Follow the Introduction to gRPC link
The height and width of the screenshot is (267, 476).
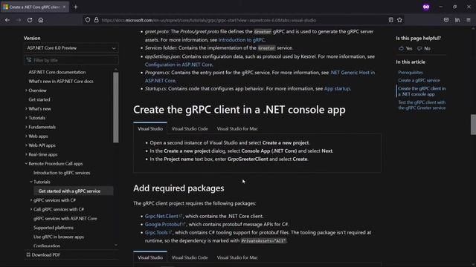241,39
